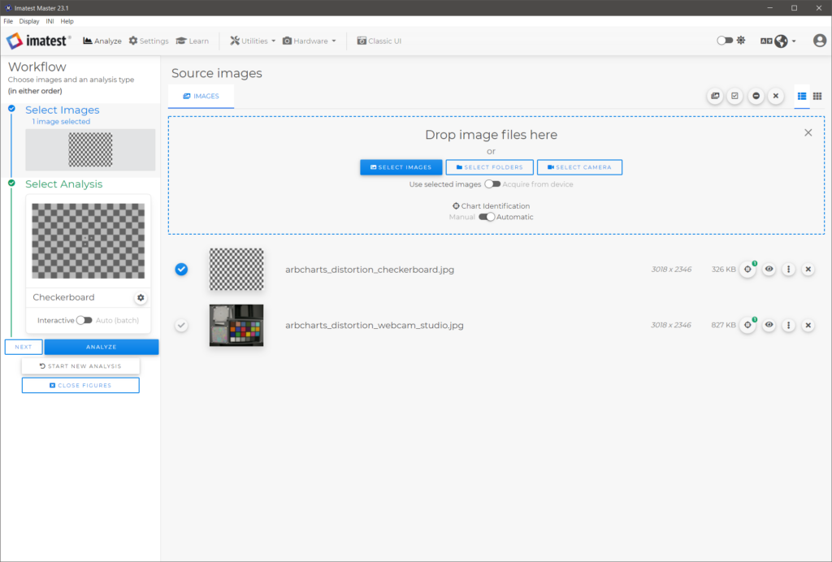The height and width of the screenshot is (562, 832).
Task: Expand the Hardware dropdown menu
Action: [x=310, y=41]
